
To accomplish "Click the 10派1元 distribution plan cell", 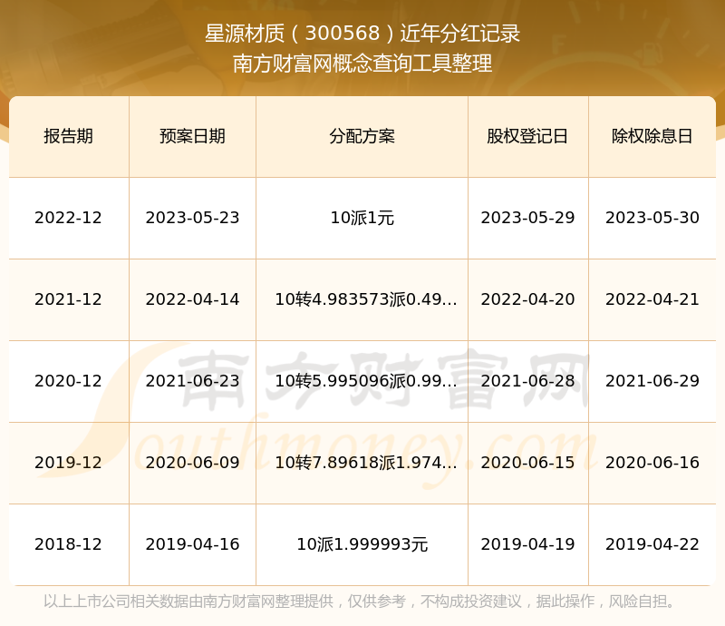I will pos(362,218).
